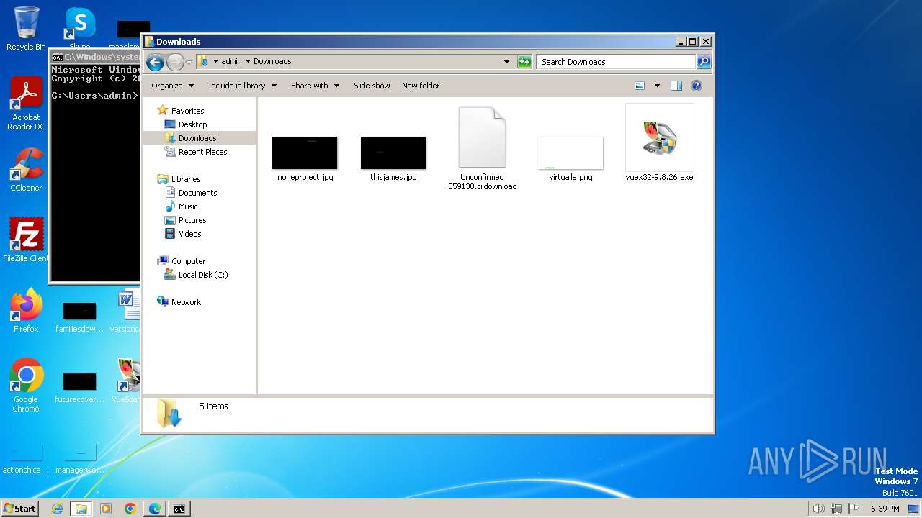Click the Change your view icon

(x=640, y=86)
